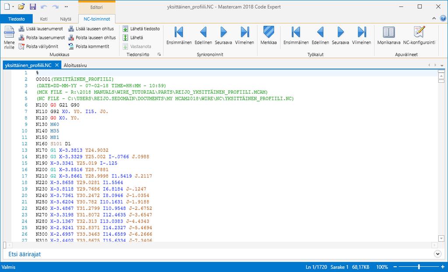
Task: Click the editor split handle above the scrollbar
Action: click(x=441, y=71)
